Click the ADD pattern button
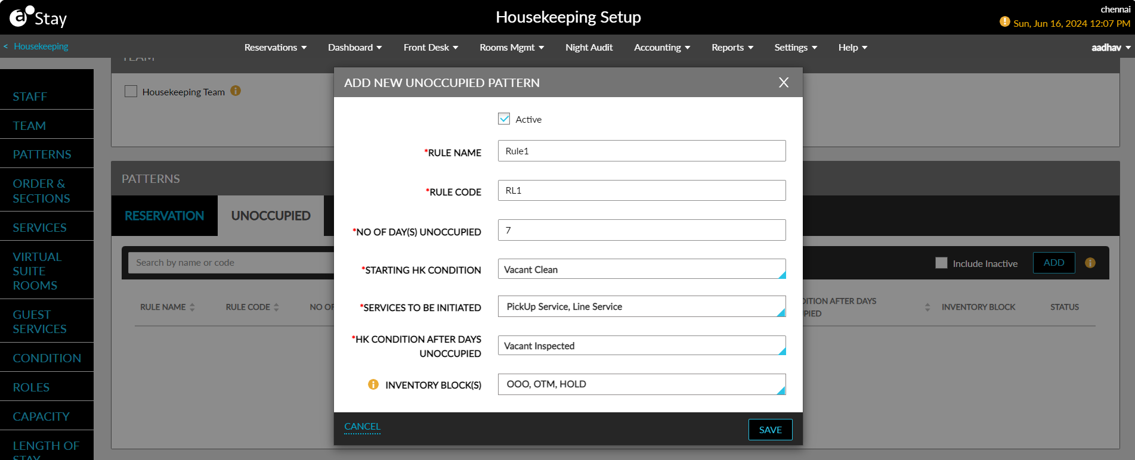This screenshot has height=460, width=1135. tap(1054, 263)
